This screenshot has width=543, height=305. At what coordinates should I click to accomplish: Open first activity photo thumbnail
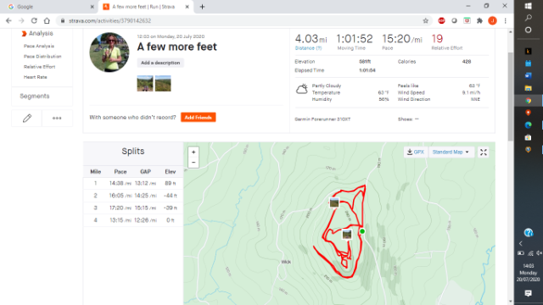[x=145, y=83]
